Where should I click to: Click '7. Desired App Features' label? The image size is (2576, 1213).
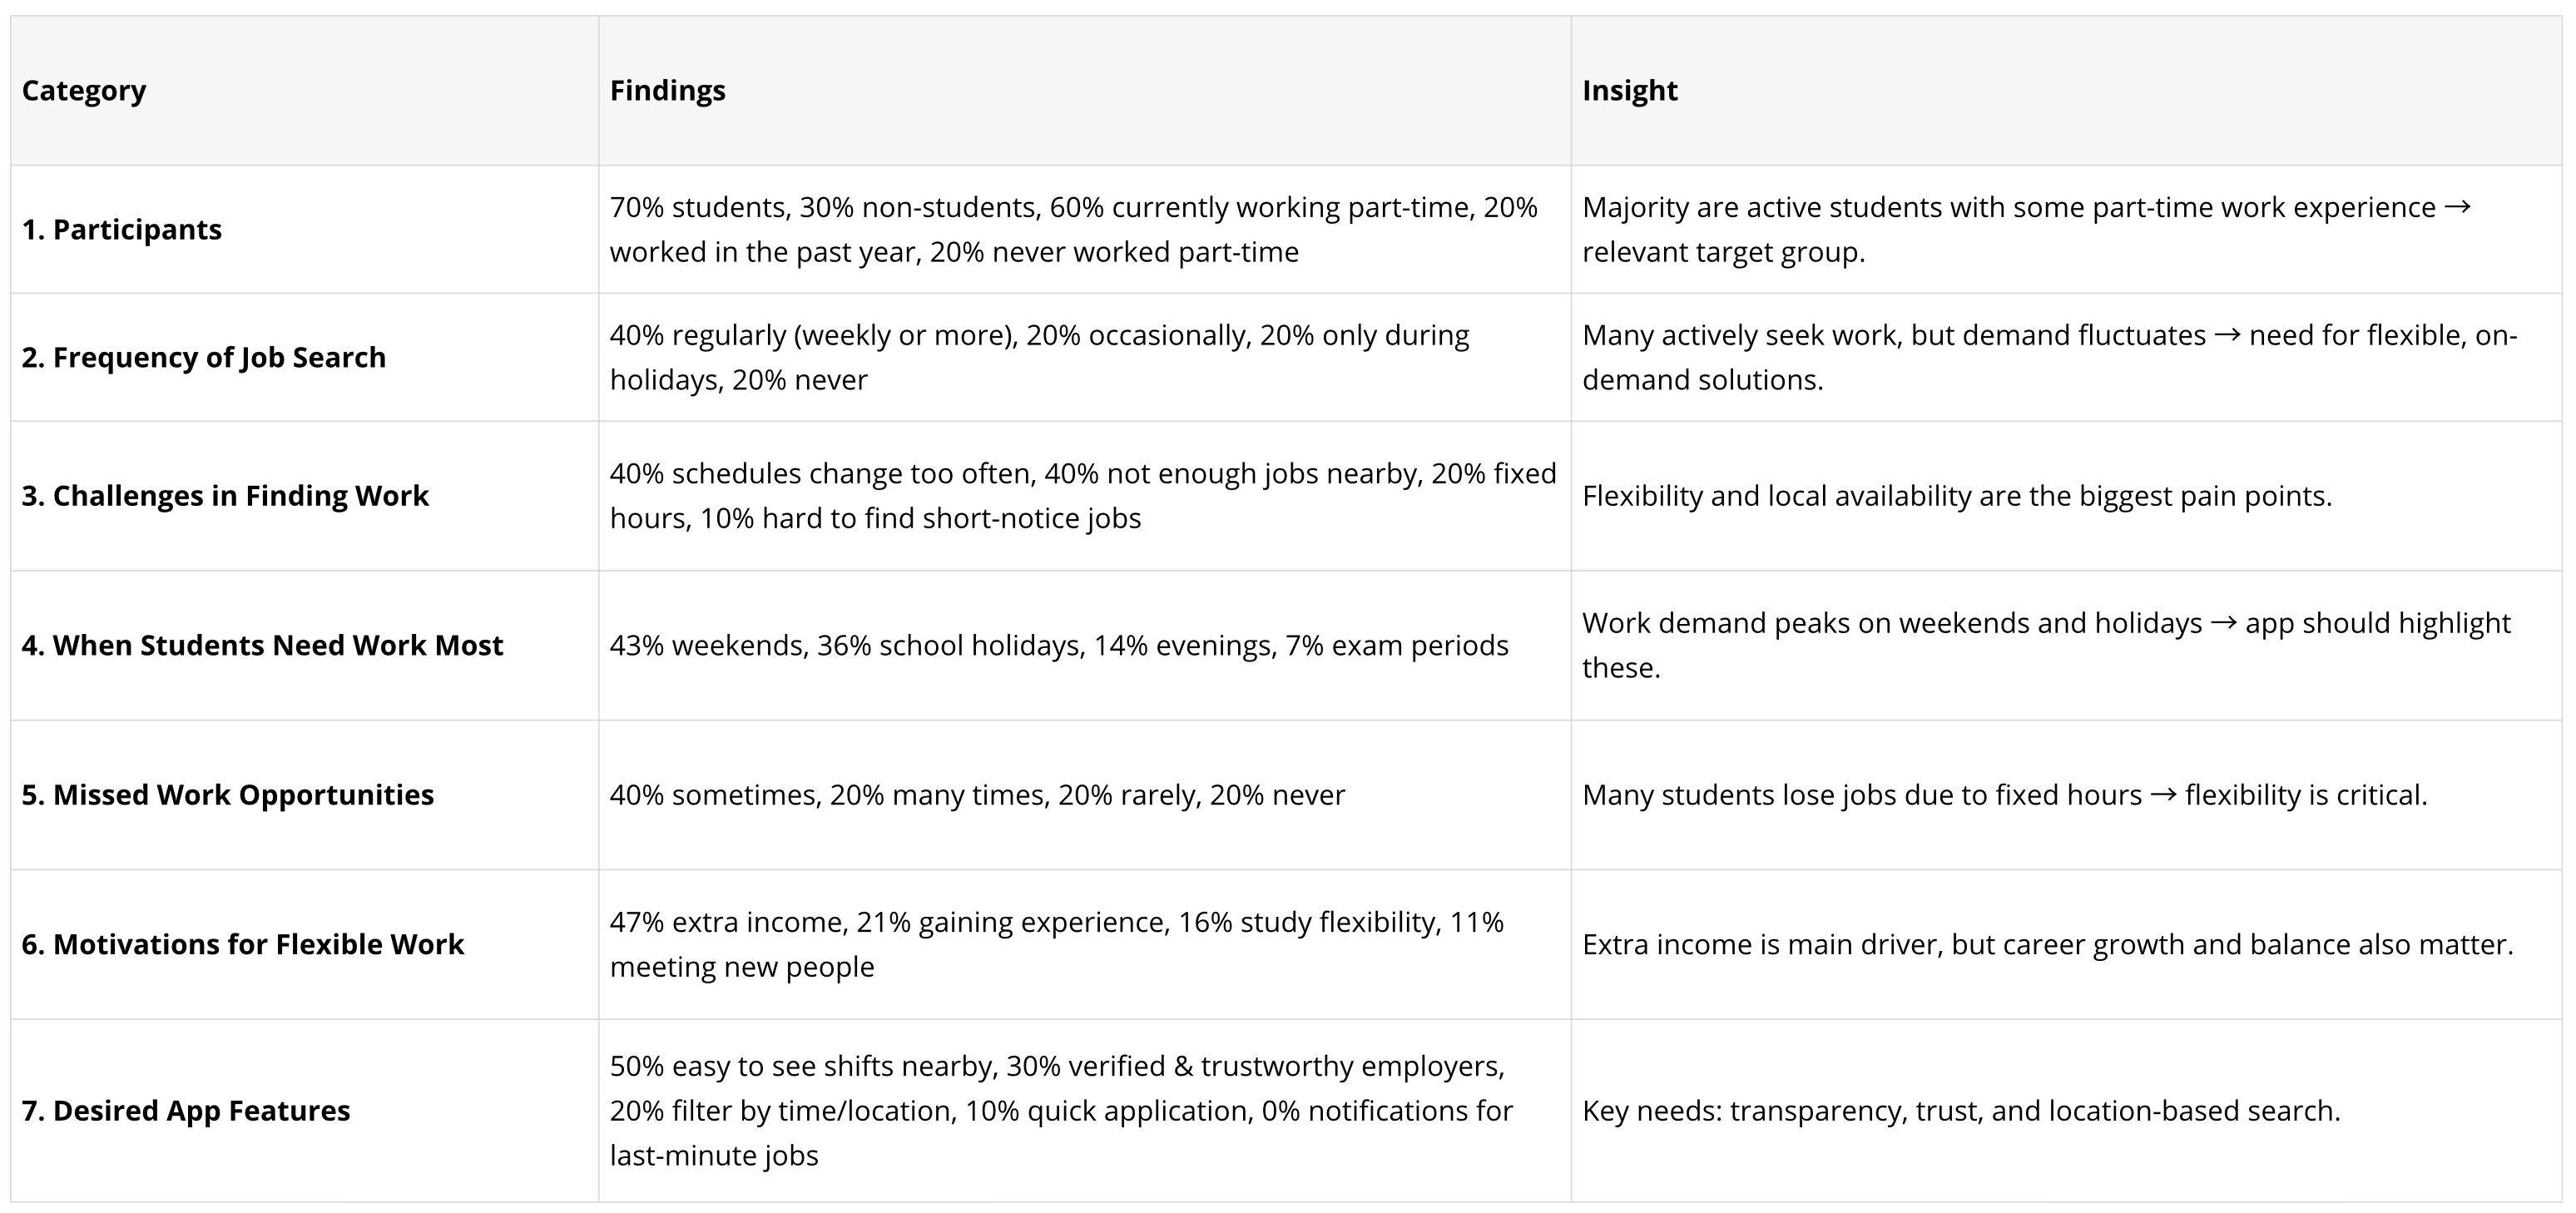tap(186, 1110)
